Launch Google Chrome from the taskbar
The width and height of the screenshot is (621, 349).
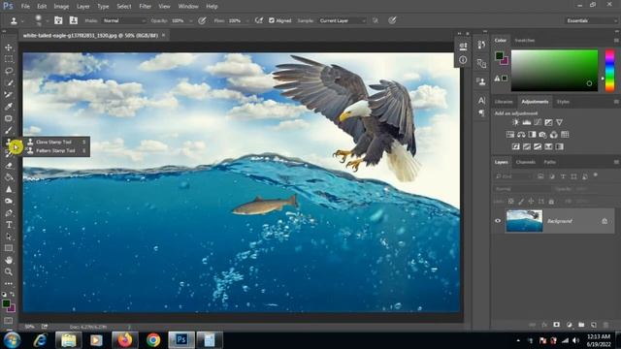[153, 340]
